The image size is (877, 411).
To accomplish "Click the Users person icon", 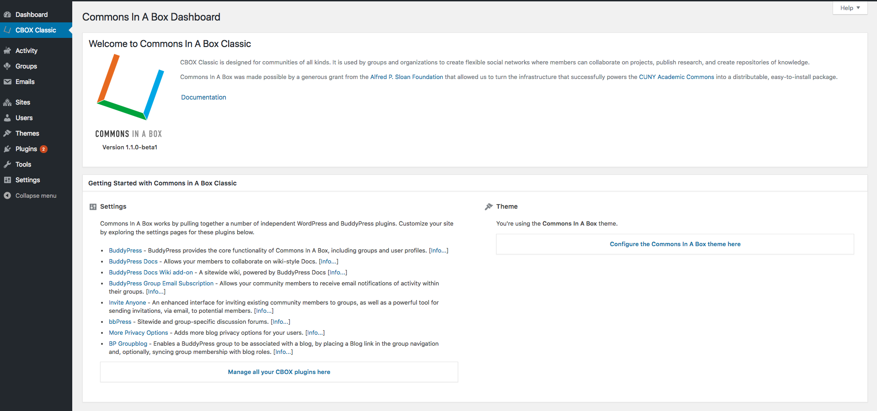I will click(7, 118).
